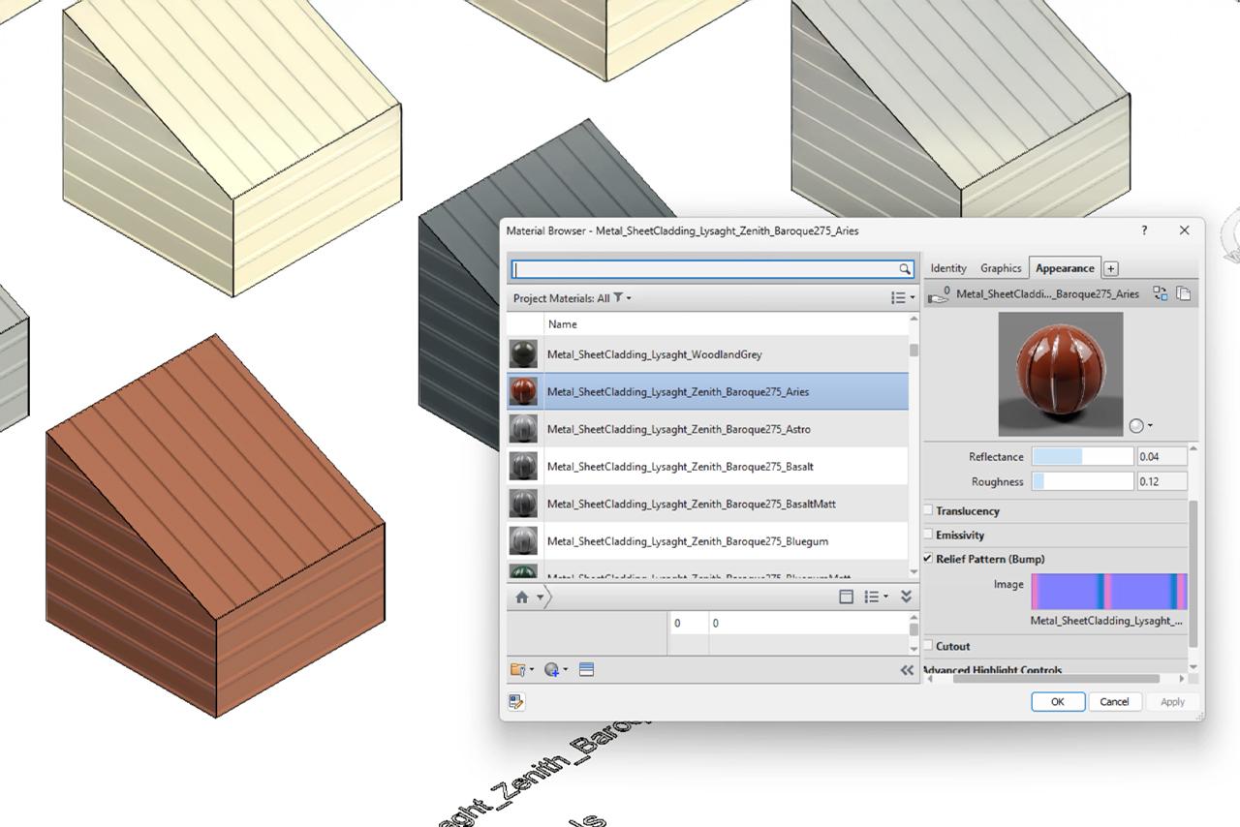1240x827 pixels.
Task: Collapse material editor pane with double arrows
Action: coord(907,669)
